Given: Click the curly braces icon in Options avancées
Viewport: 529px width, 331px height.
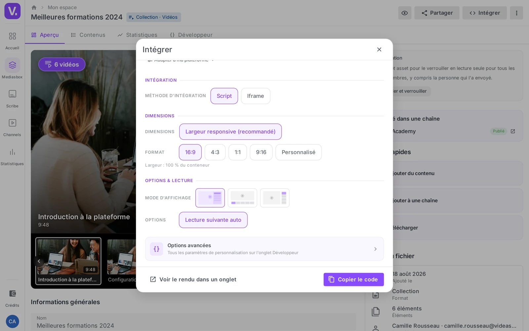Looking at the screenshot, I should 156,249.
